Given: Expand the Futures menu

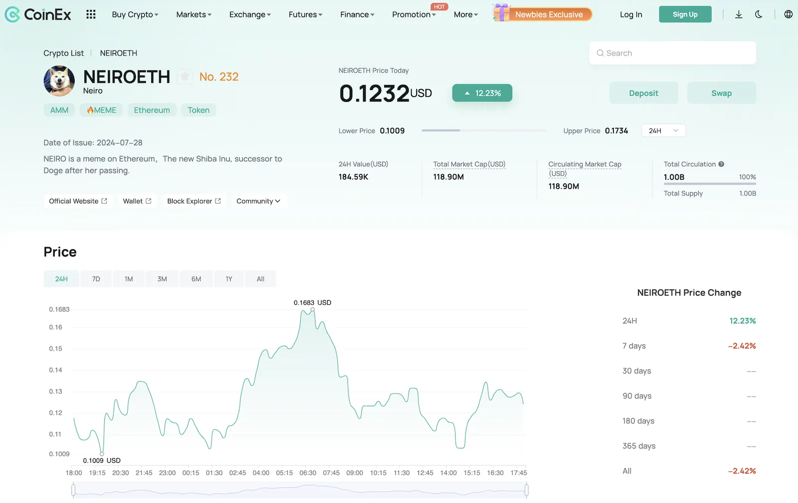Looking at the screenshot, I should pos(305,14).
